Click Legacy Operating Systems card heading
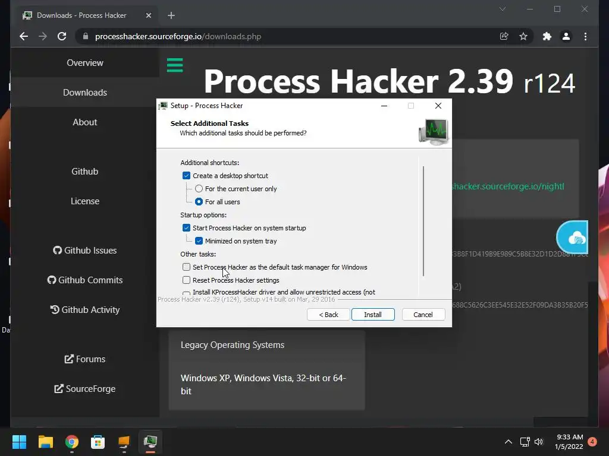Screen dimensions: 609x456 tap(233, 345)
